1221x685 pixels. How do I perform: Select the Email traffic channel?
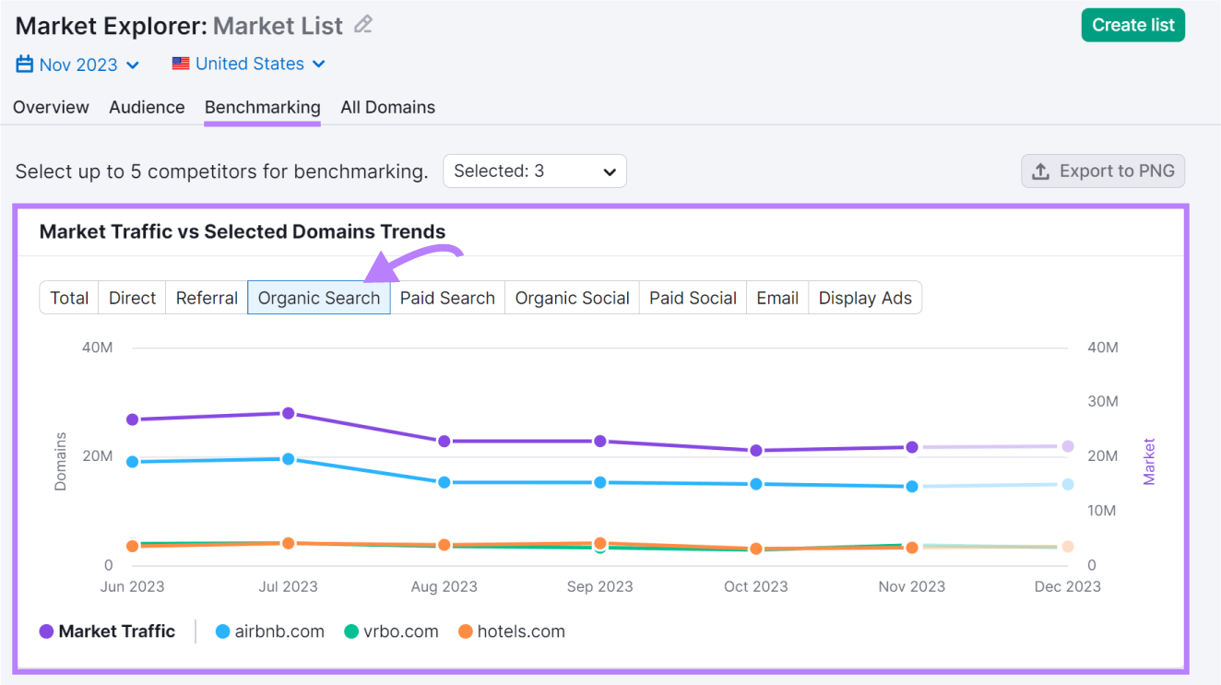pos(776,297)
